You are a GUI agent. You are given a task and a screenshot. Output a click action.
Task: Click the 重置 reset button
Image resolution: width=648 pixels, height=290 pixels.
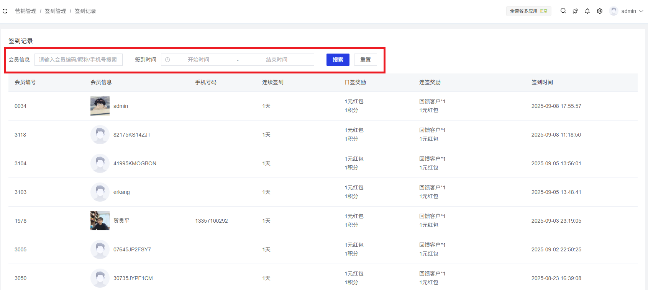[365, 60]
